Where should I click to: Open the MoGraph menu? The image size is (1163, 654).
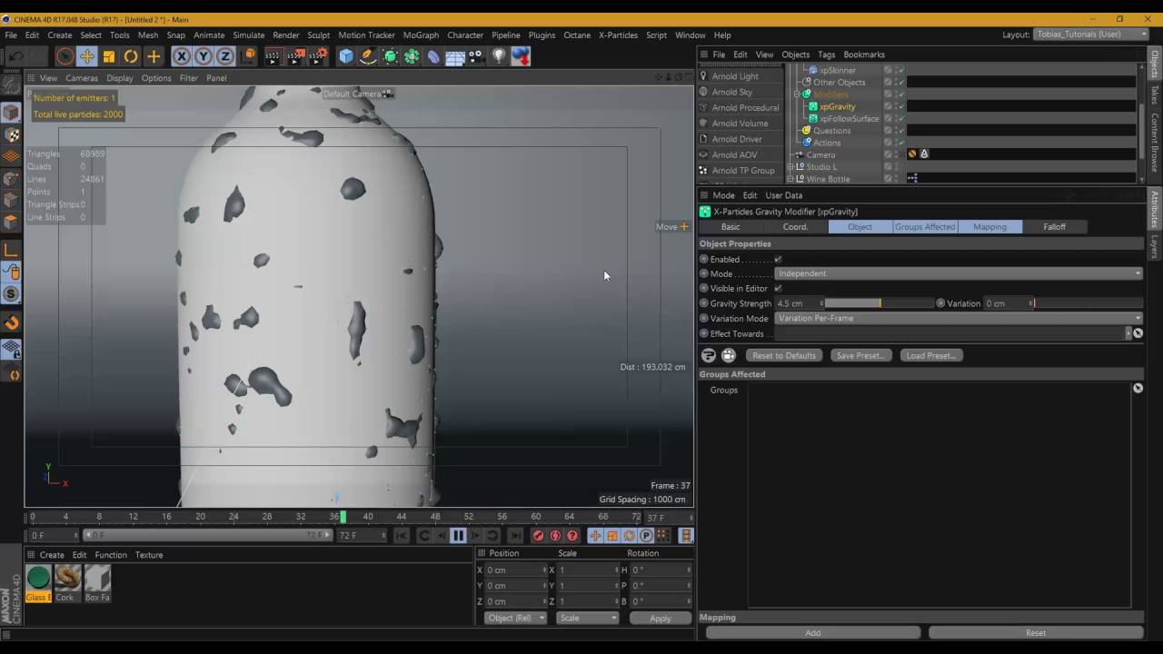[421, 35]
